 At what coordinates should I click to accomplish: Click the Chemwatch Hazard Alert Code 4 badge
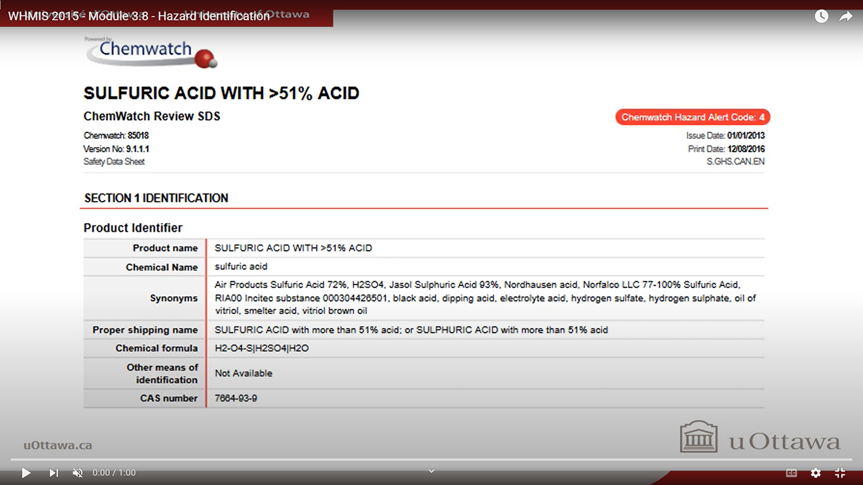tap(692, 117)
